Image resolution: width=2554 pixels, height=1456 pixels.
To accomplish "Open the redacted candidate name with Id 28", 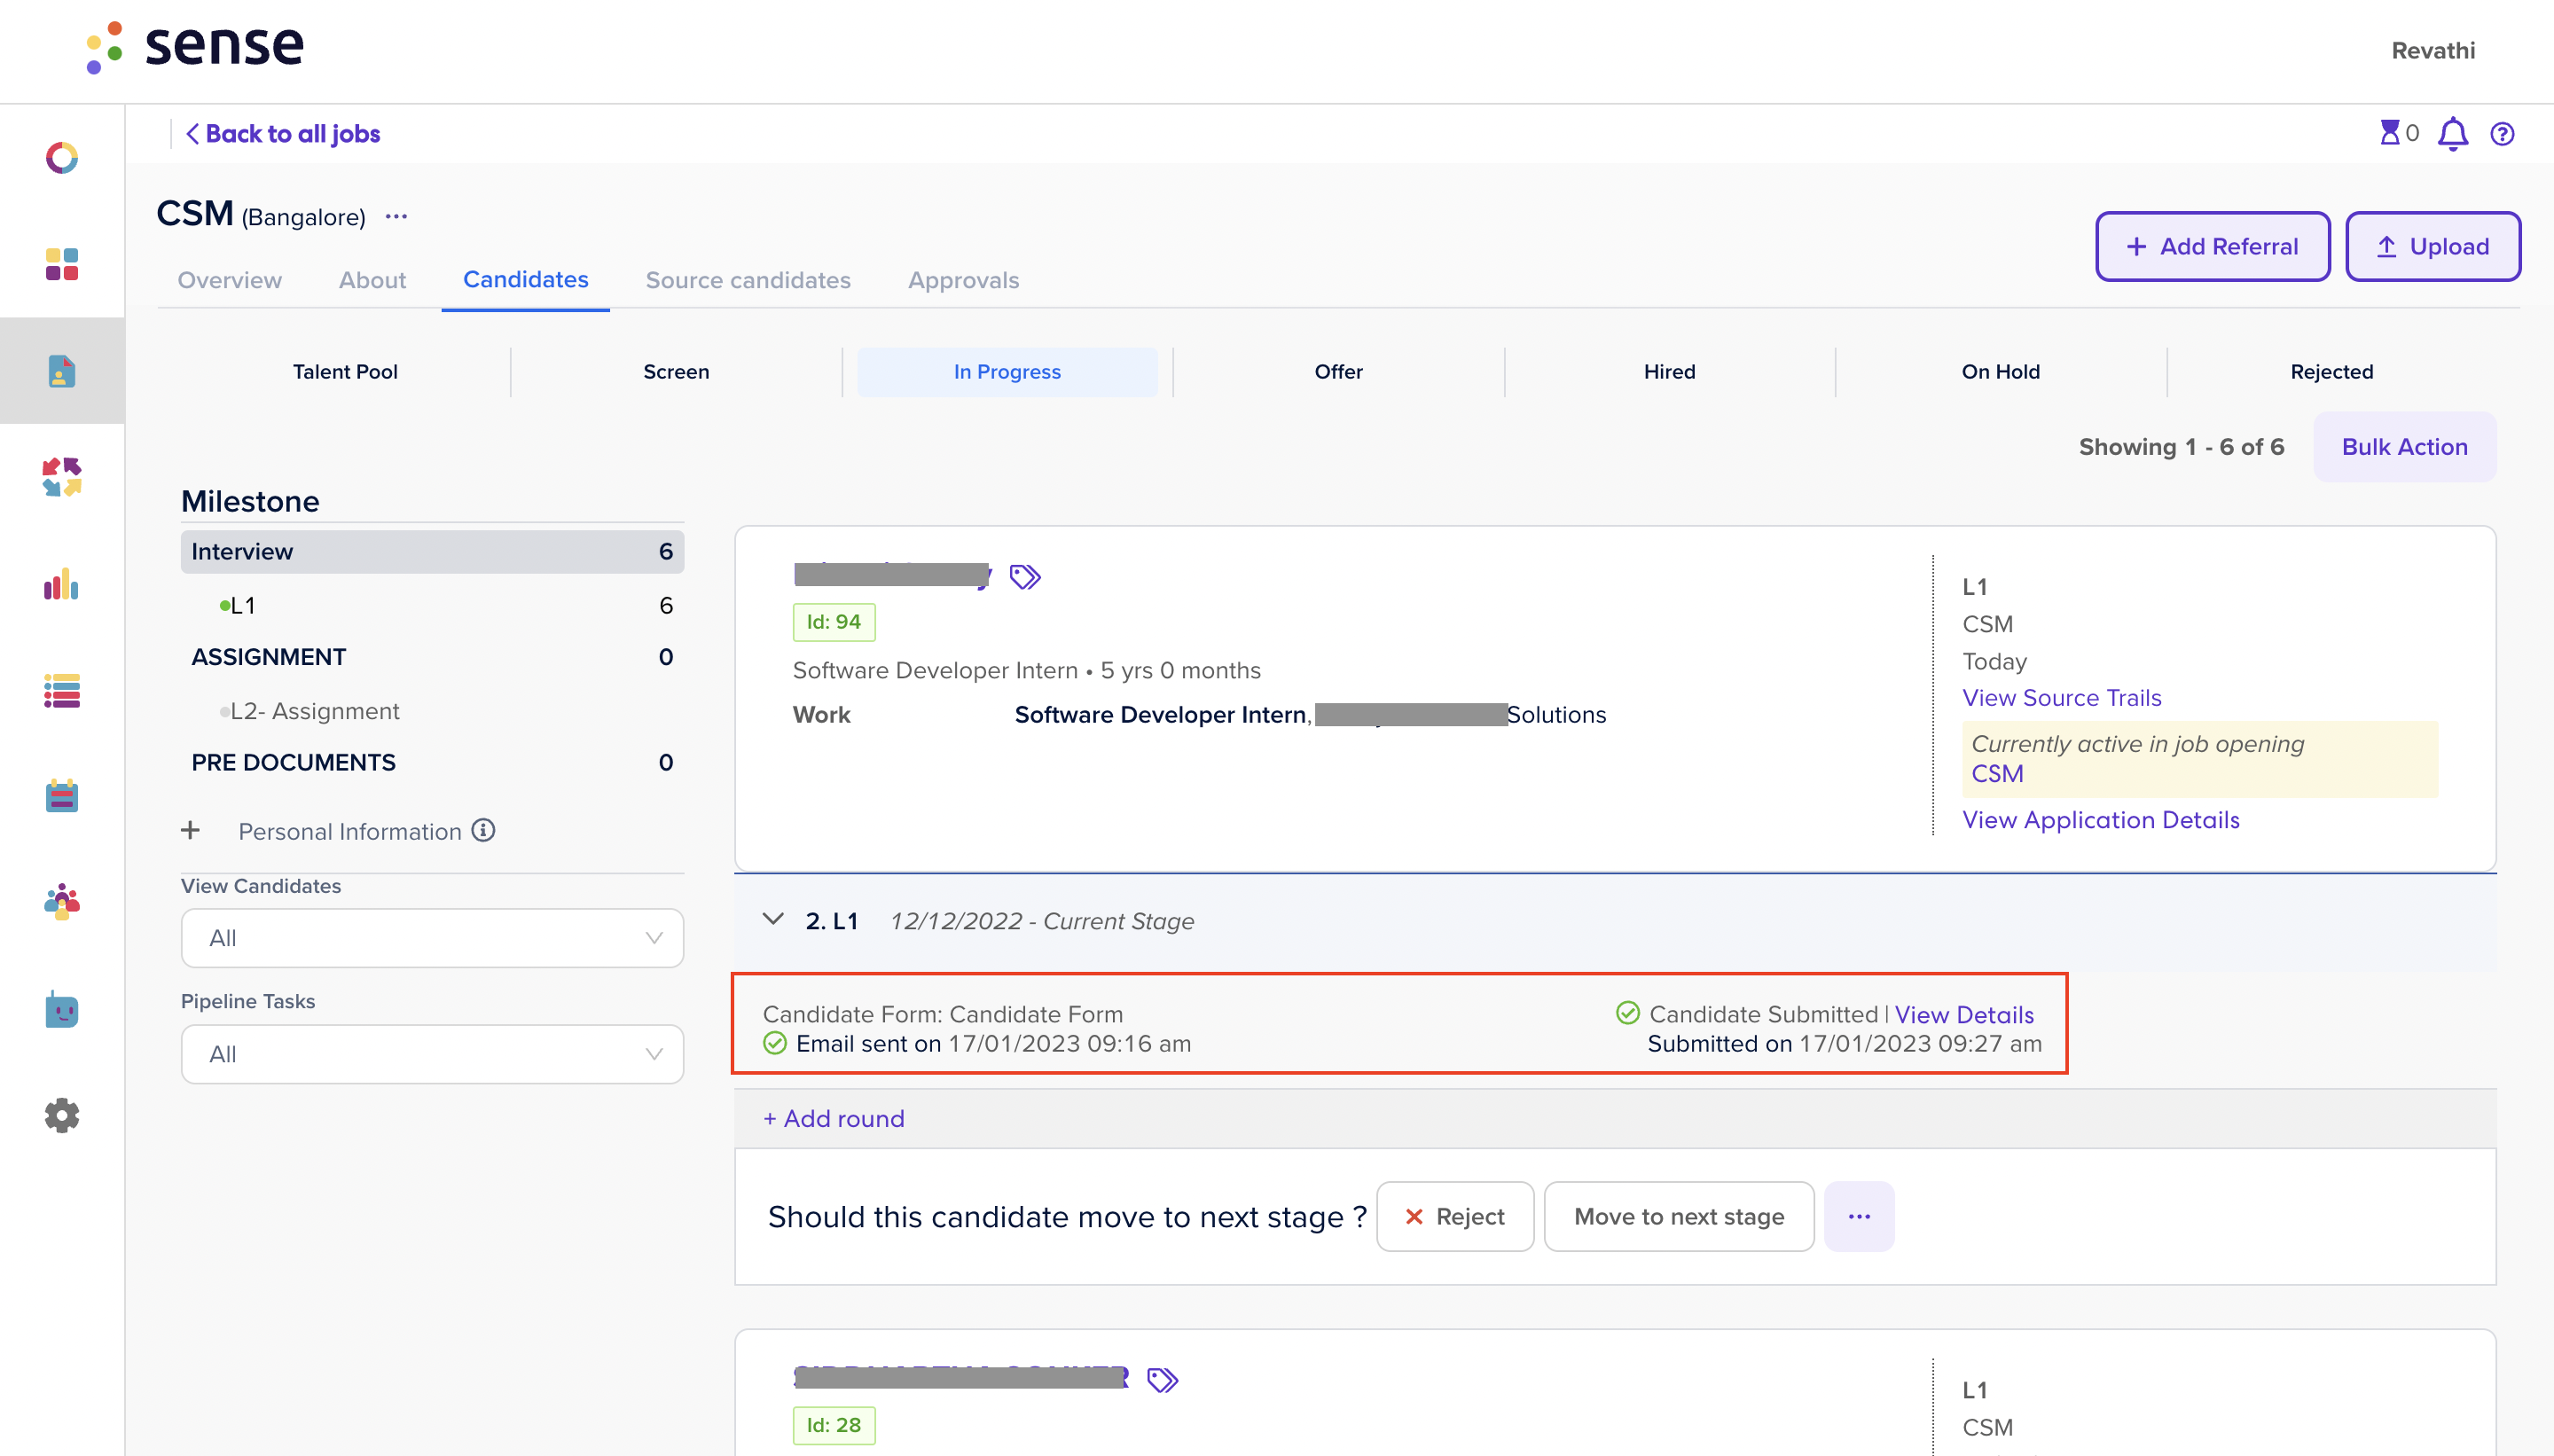I will pyautogui.click(x=961, y=1378).
